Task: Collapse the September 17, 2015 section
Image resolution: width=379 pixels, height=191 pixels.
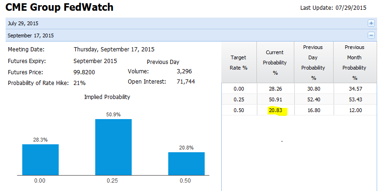Action: [371, 35]
